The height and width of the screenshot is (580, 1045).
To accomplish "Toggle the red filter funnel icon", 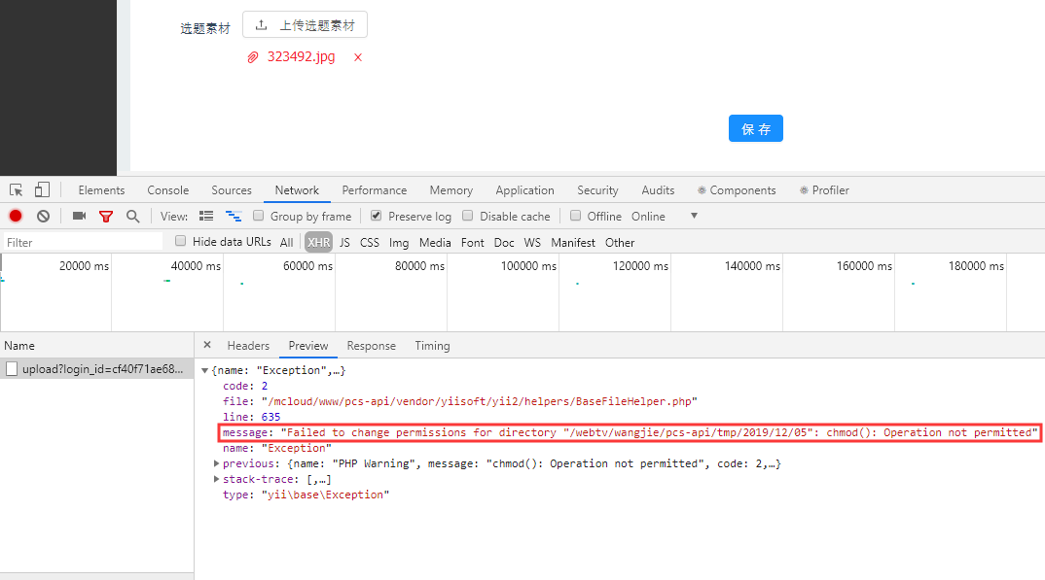I will point(106,216).
